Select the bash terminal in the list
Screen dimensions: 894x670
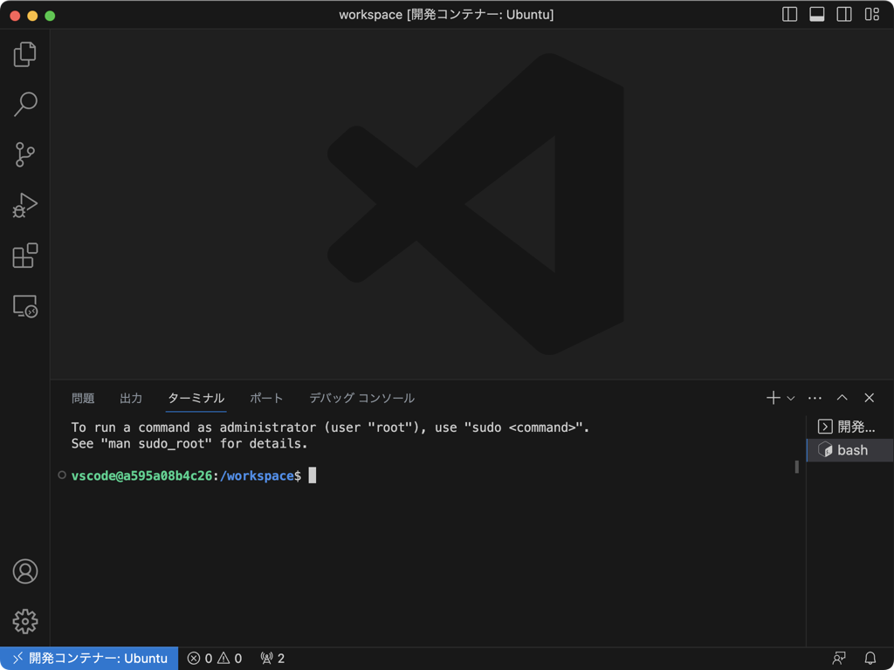850,450
